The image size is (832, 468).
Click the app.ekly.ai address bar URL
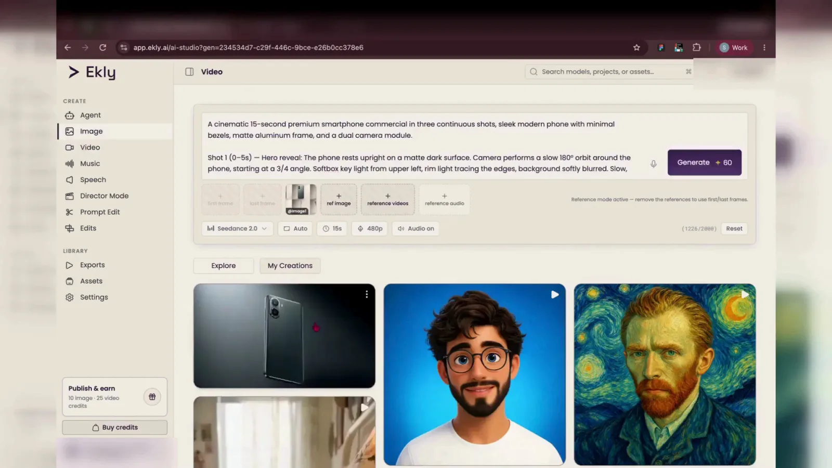(249, 47)
